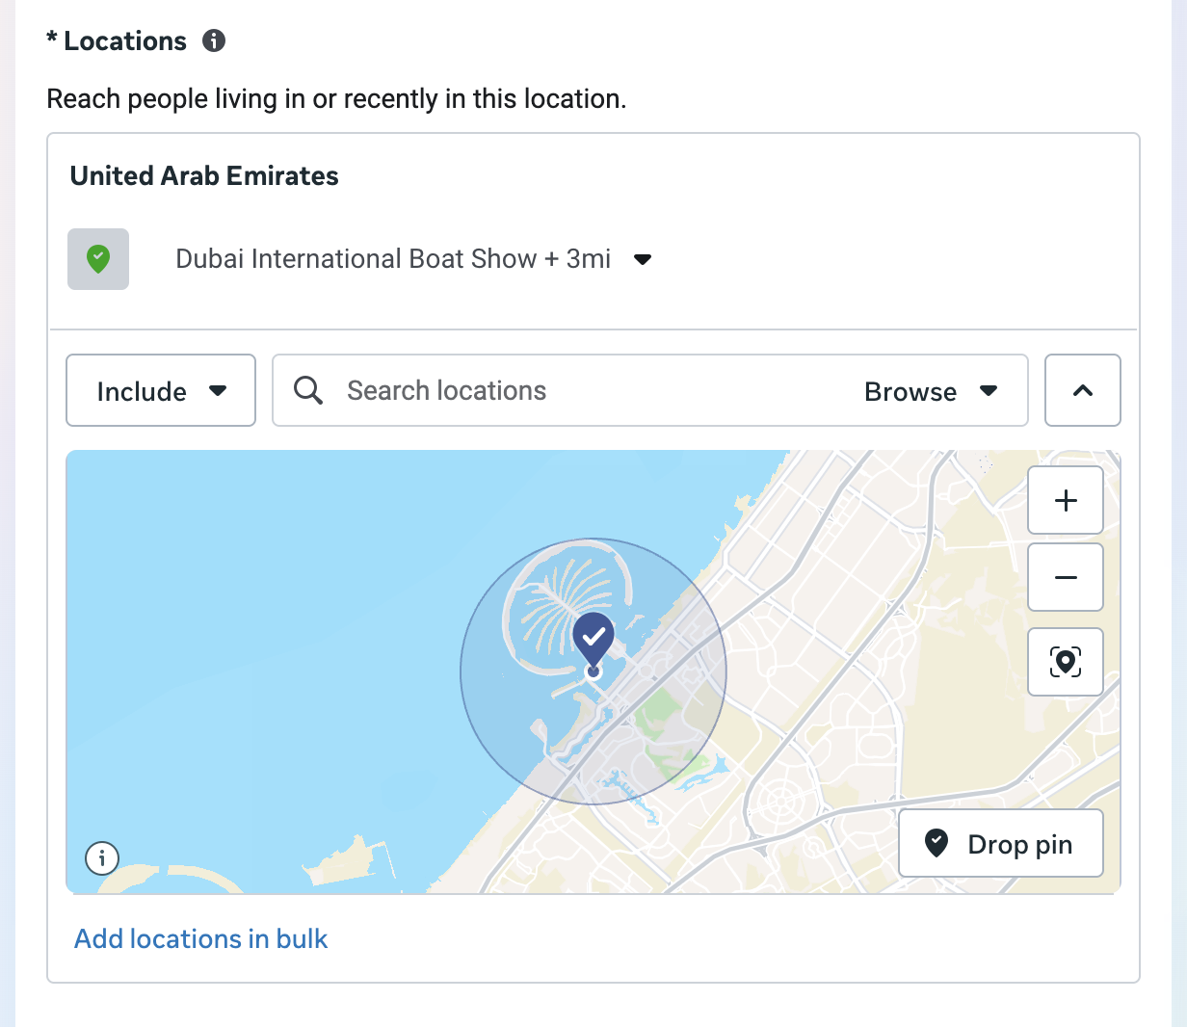This screenshot has height=1027, width=1187.
Task: Collapse the location search panel chevron
Action: click(1082, 390)
